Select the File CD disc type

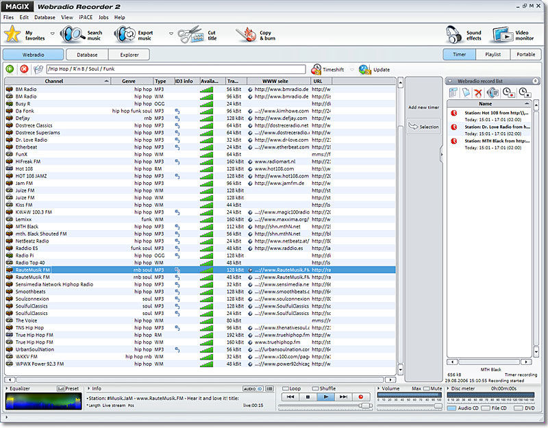click(x=486, y=408)
